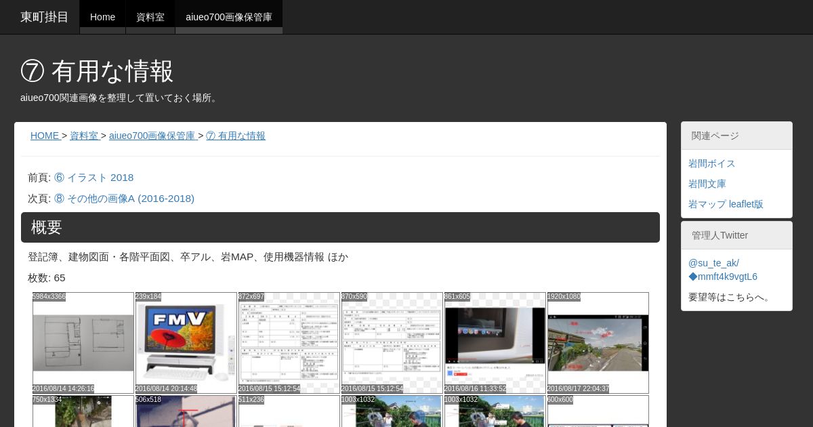Open the 東町掛目 site title link

point(44,17)
